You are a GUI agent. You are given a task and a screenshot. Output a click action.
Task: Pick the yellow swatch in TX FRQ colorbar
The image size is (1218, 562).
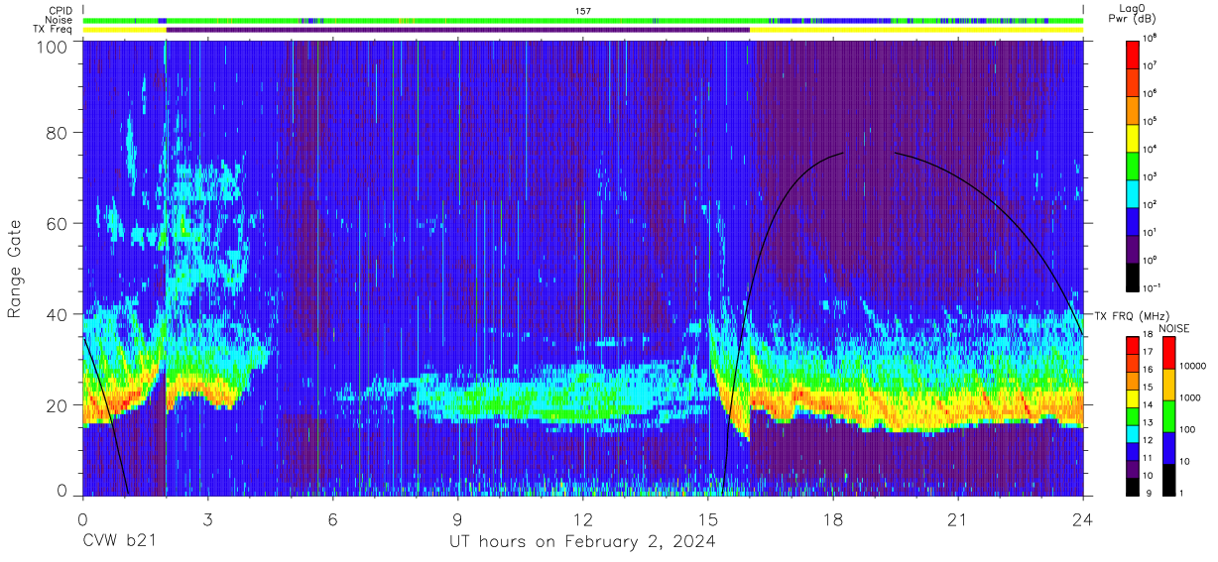[x=1133, y=397]
